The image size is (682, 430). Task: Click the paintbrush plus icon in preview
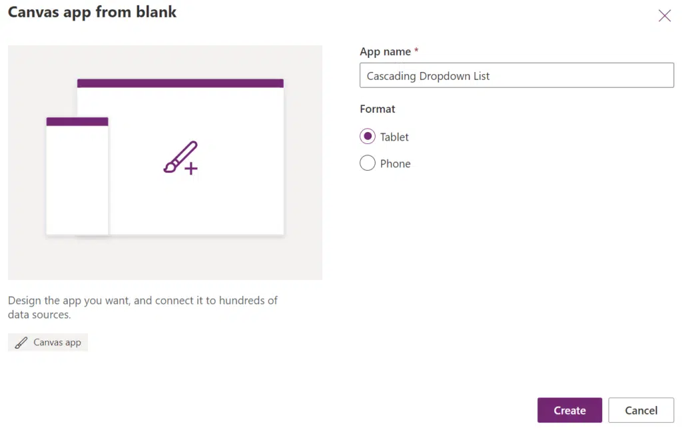181,158
